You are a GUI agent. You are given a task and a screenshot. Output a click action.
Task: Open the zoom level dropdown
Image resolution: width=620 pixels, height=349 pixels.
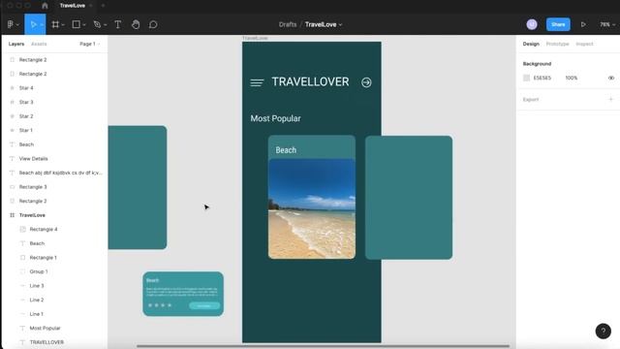607,24
